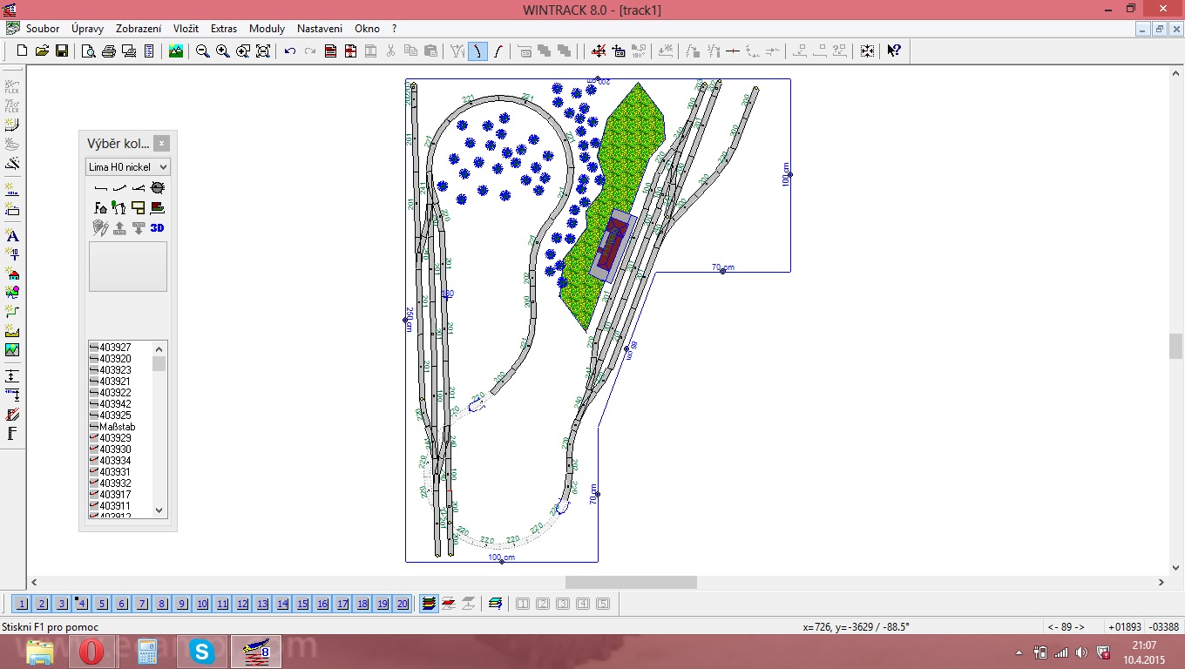Click the zoom in magnifier icon
The image size is (1185, 669).
(222, 51)
